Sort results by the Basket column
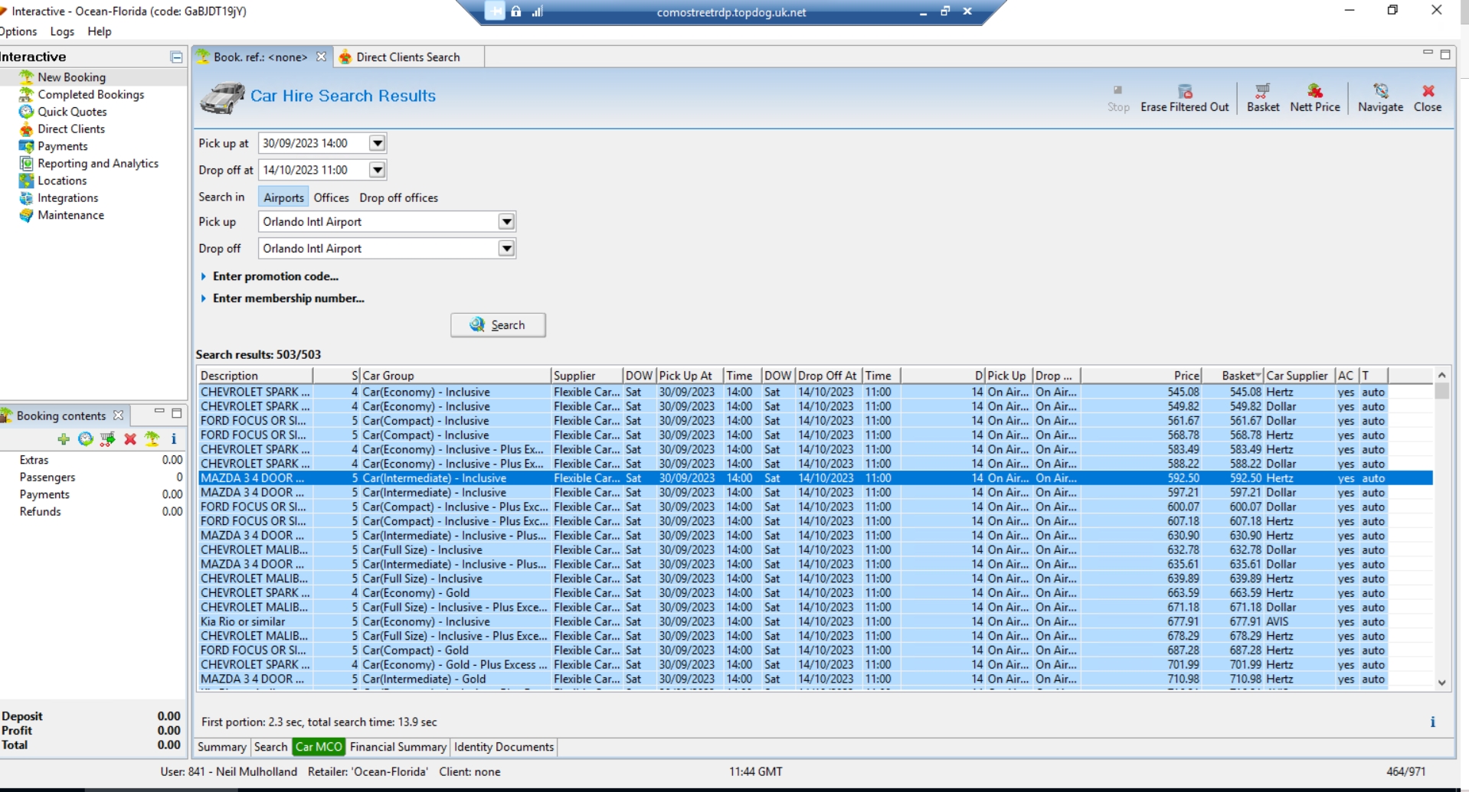 [x=1232, y=376]
